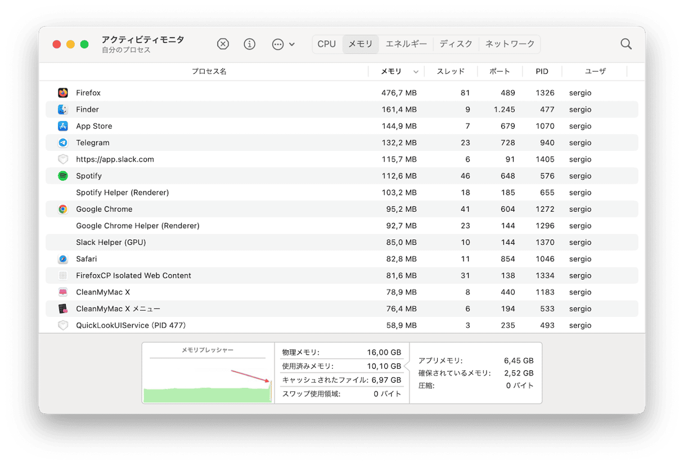Open the process info (i) icon
The width and height of the screenshot is (684, 465).
250,44
